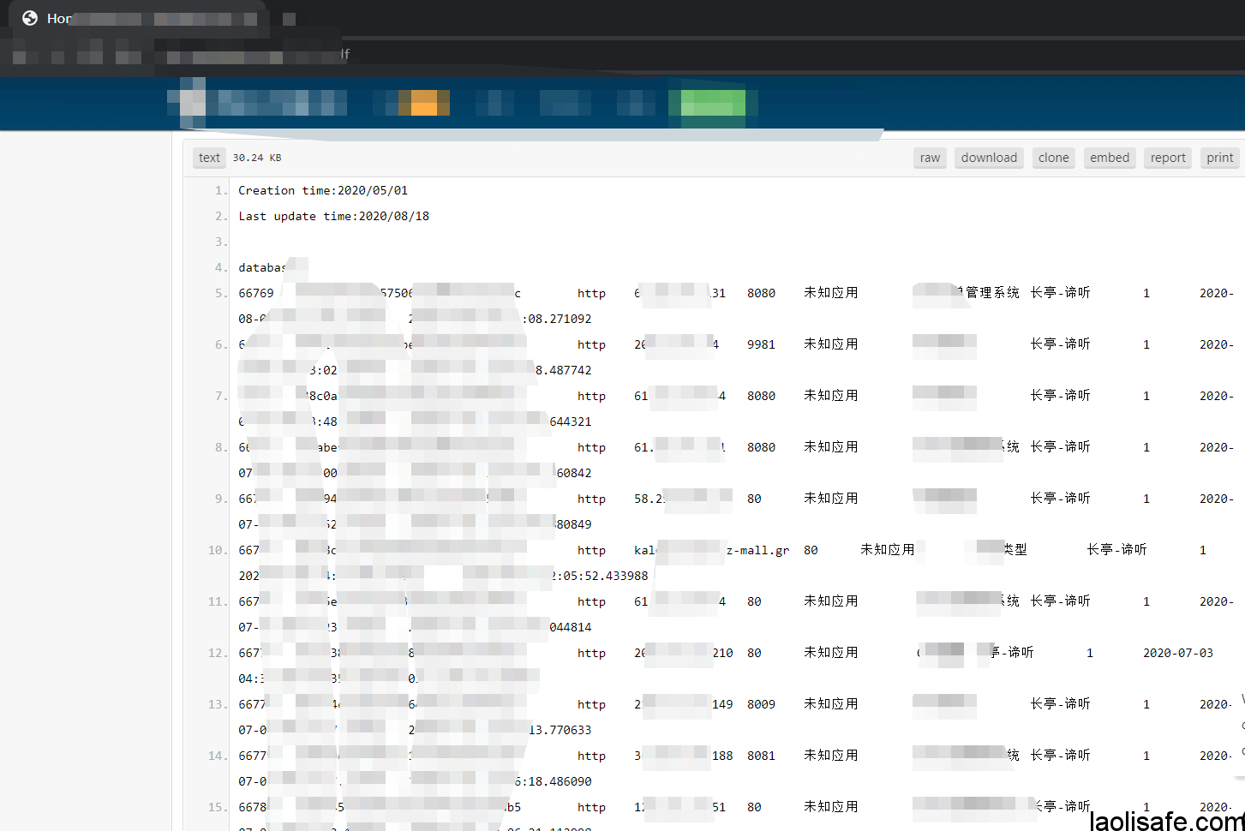Click the z-mall.gr hostname text

pyautogui.click(x=757, y=550)
